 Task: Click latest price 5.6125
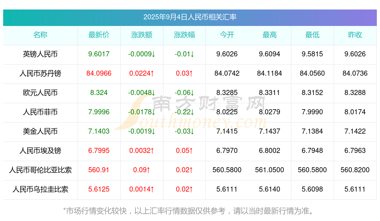99,189
